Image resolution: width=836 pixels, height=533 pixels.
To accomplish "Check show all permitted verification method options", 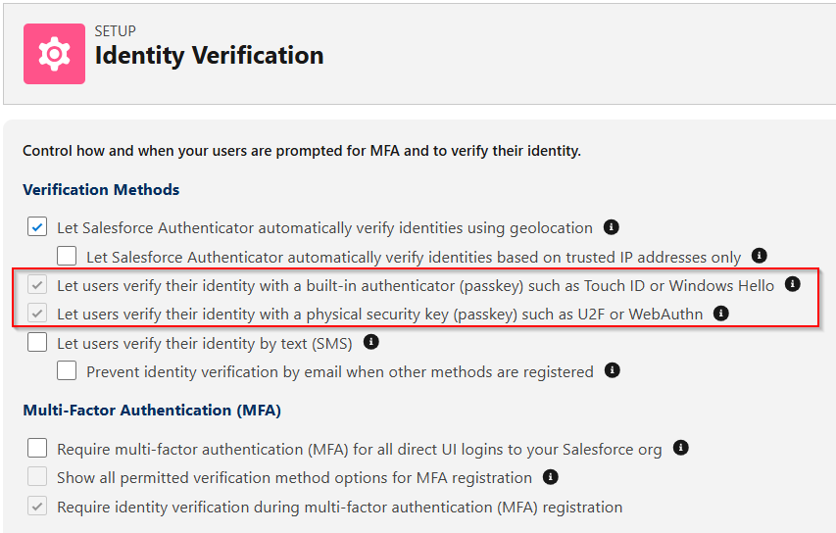I will click(37, 477).
